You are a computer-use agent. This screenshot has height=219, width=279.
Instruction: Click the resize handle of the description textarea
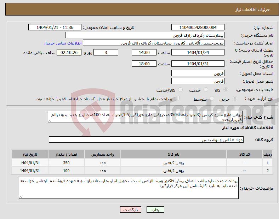click(50, 121)
